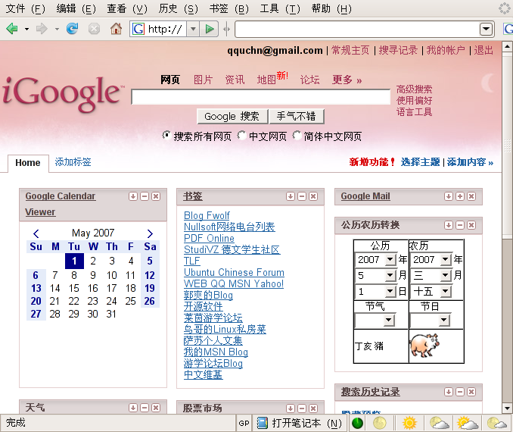Open the 书签 (B) menu
The width and height of the screenshot is (513, 432).
click(x=229, y=8)
